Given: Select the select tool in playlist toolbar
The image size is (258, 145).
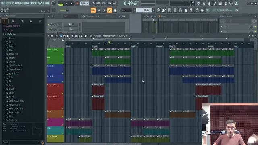Looking at the screenshot, I should pos(79,36).
